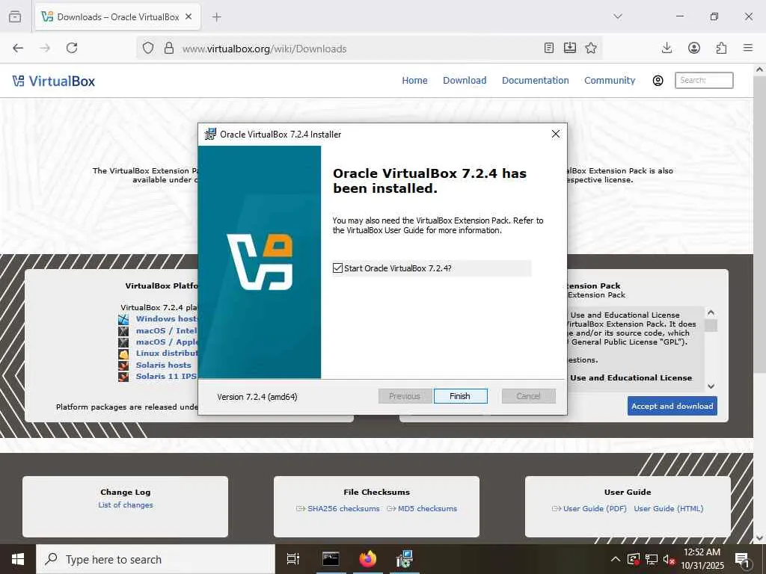Click license text box down arrow

(711, 386)
